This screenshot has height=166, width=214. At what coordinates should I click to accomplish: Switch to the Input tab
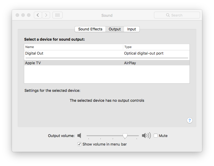[131, 29]
